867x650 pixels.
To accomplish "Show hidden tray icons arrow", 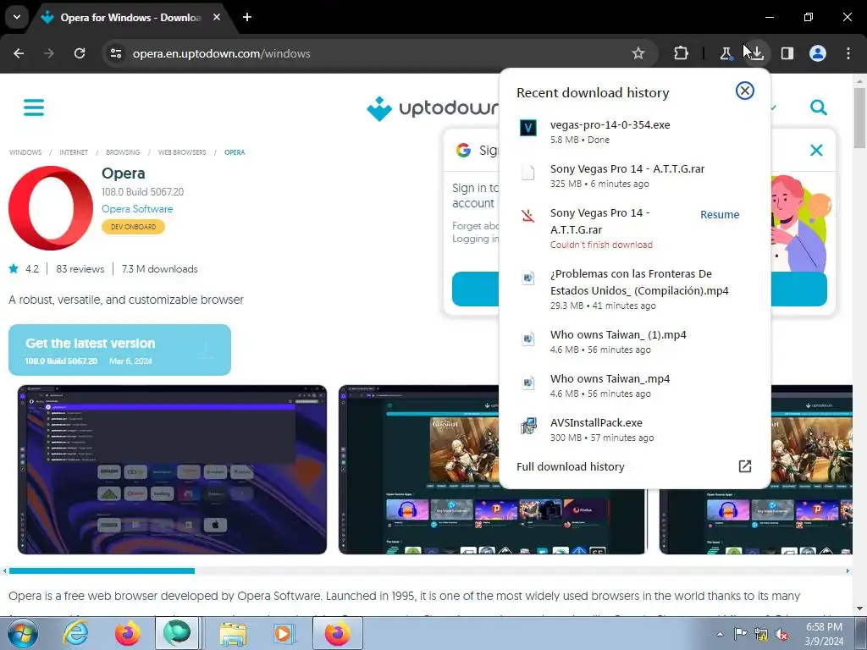I will pos(720,634).
